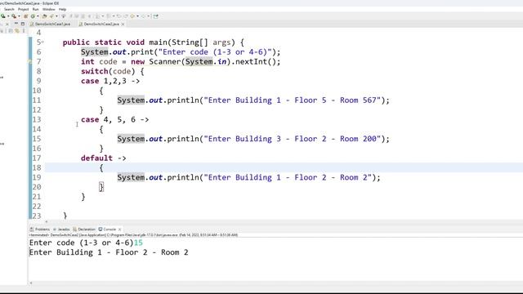The image size is (523, 294).
Task: Click "case 1,2,3 ->" in the editor
Action: (x=110, y=81)
